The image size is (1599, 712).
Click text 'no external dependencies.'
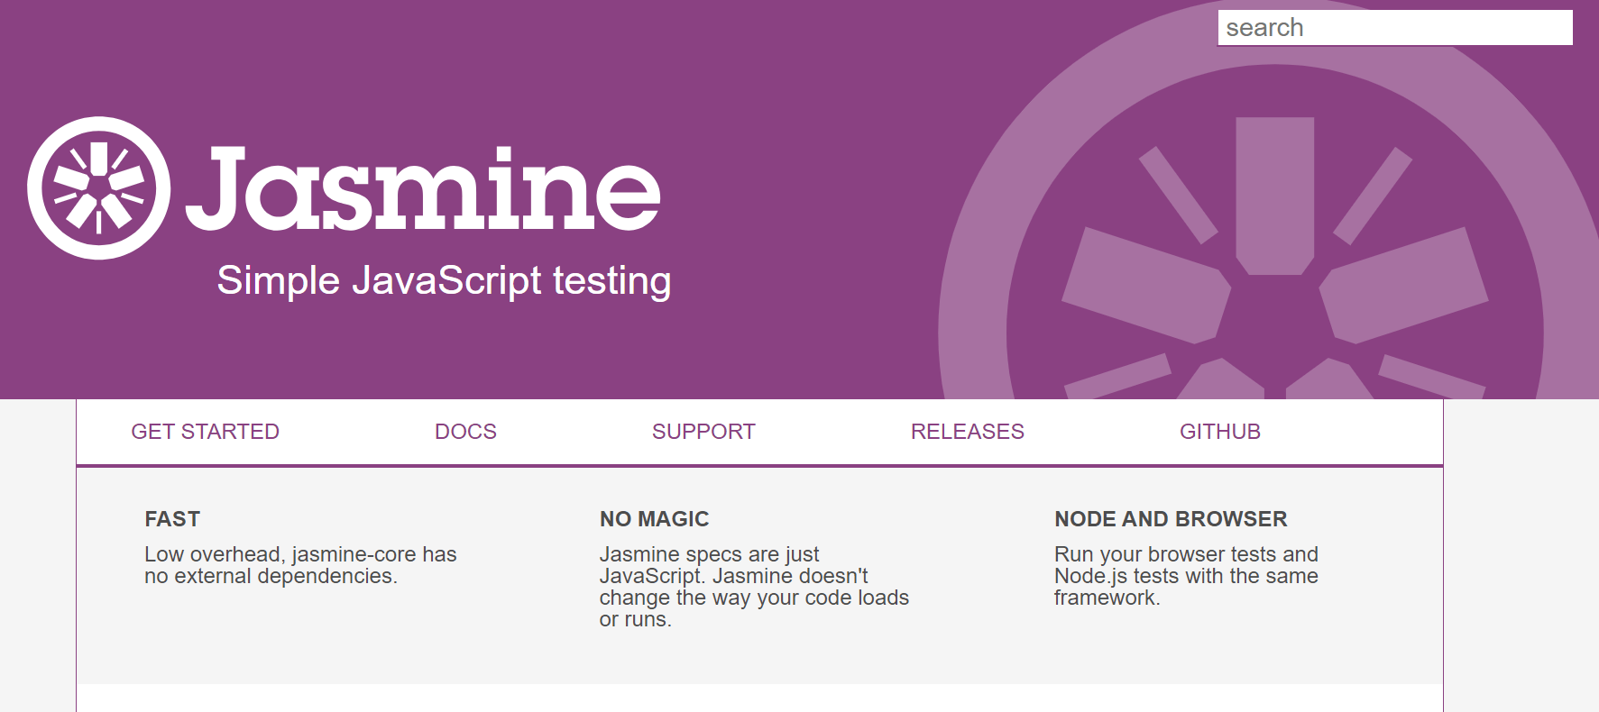coord(271,576)
